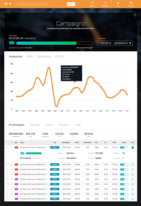Click the search button in top bar
This screenshot has height=206, width=141.
[71, 4]
